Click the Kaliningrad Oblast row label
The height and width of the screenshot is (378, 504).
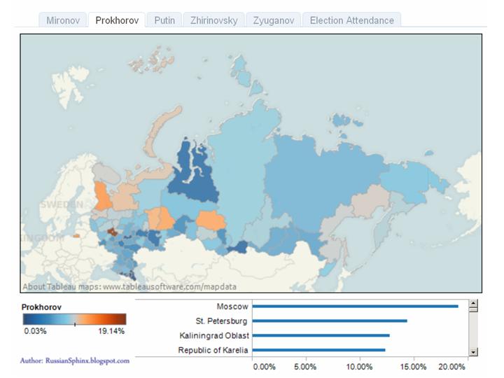coord(214,335)
